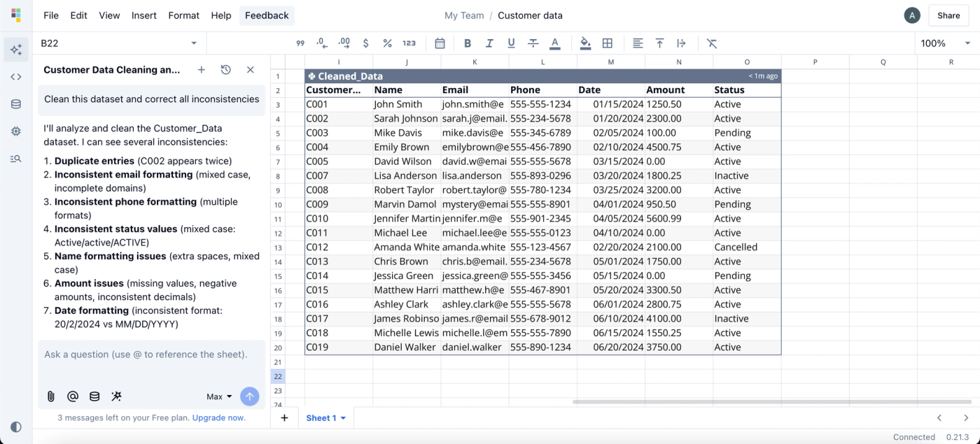This screenshot has height=444, width=980.
Task: Apply currency dollar format
Action: click(x=365, y=43)
